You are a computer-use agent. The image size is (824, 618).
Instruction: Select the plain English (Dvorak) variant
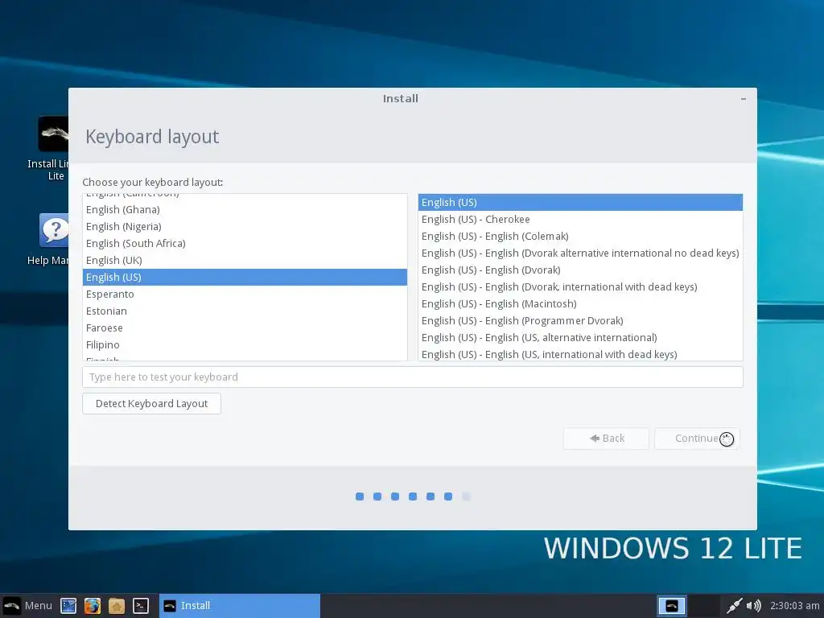580,270
